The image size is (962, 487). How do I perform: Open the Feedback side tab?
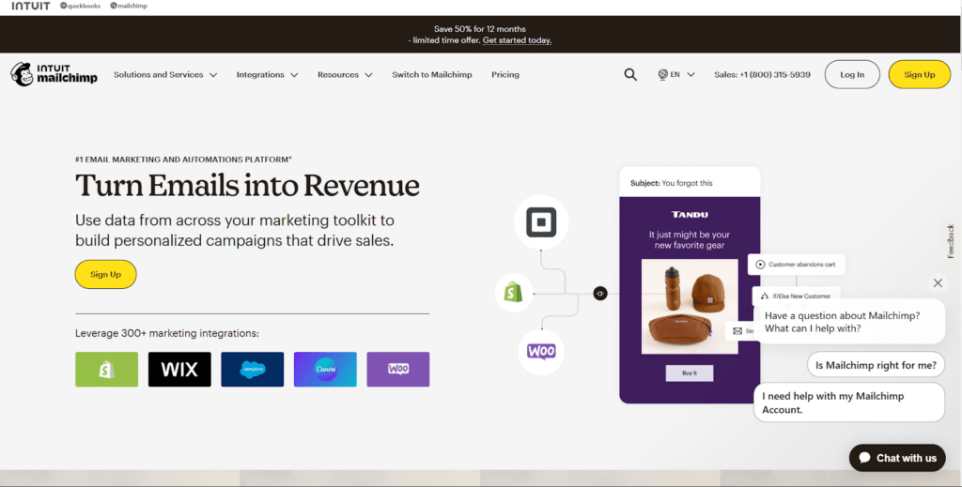[951, 241]
